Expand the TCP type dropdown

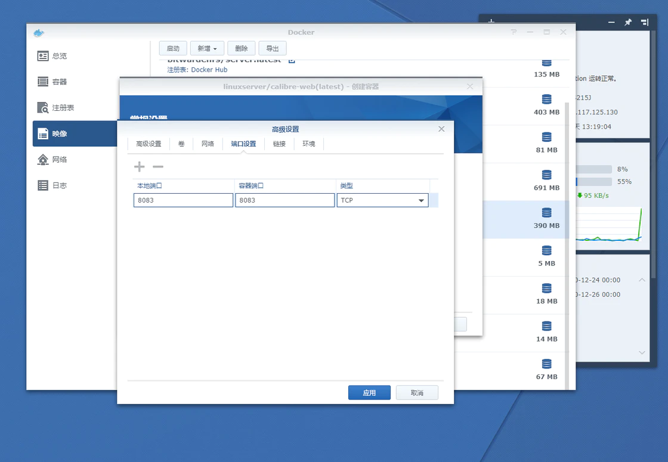(421, 201)
